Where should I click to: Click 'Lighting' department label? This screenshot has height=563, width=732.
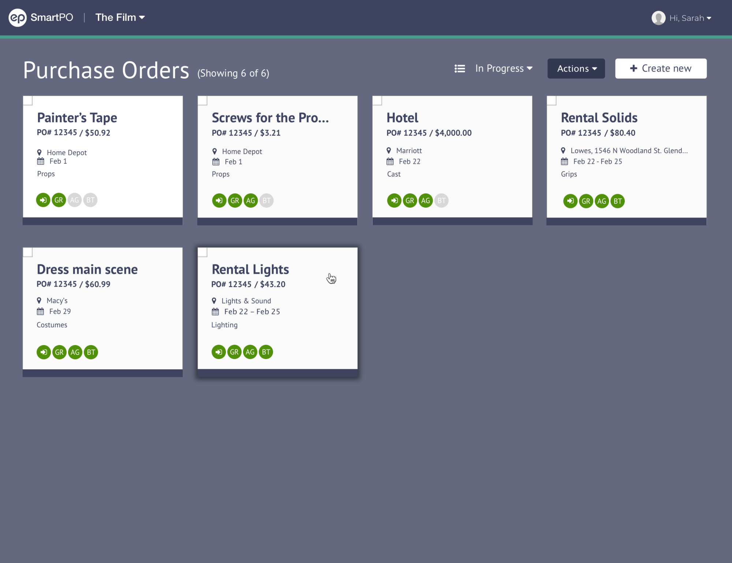[224, 325]
